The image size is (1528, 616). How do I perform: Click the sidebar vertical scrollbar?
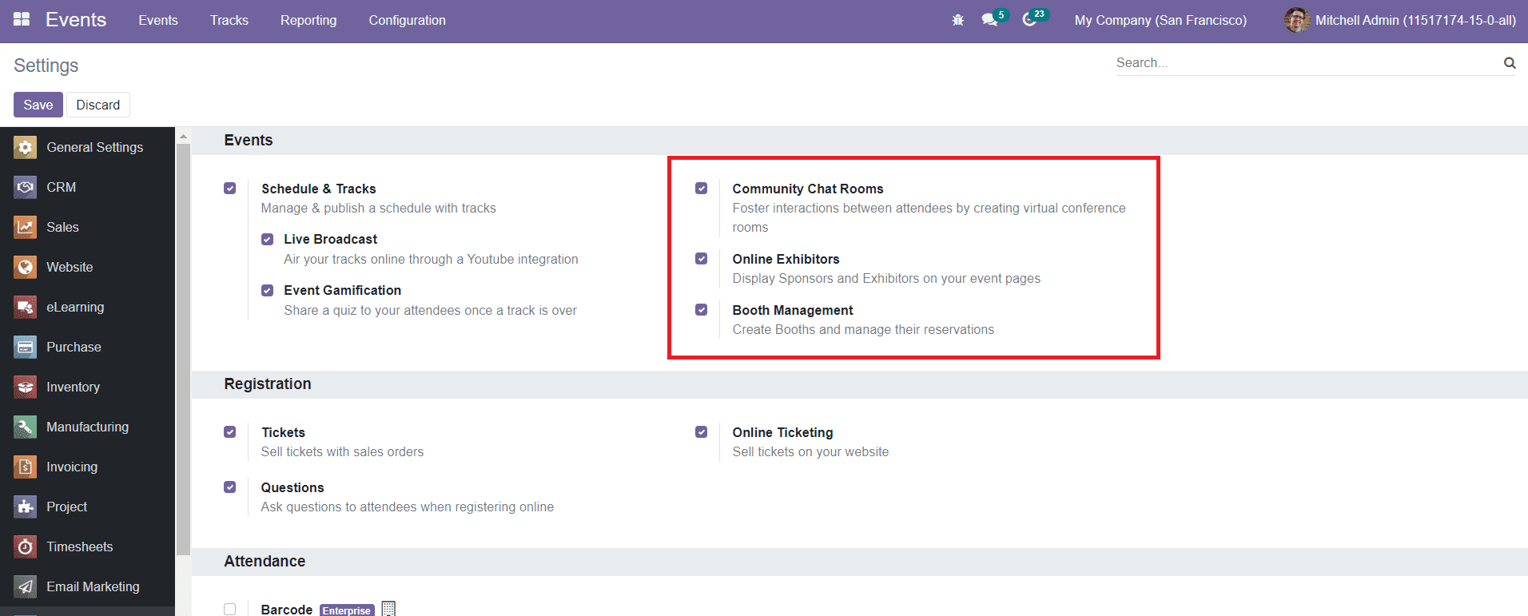coord(183,348)
